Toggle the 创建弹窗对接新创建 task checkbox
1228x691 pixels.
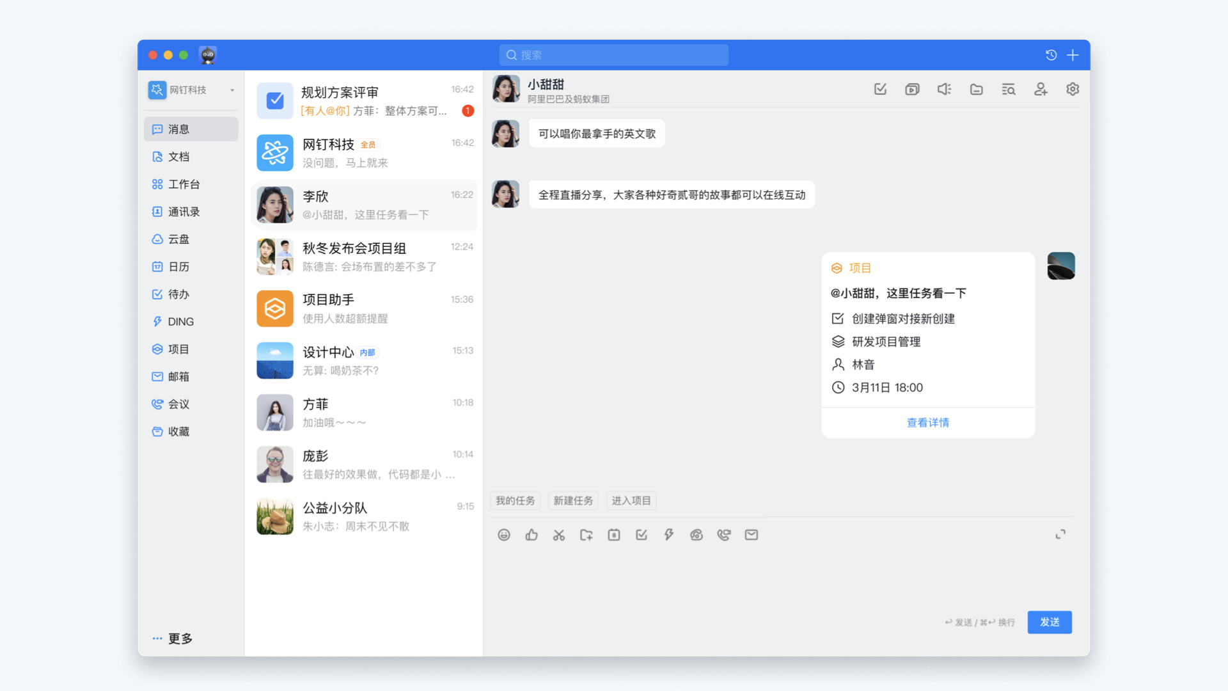point(838,319)
